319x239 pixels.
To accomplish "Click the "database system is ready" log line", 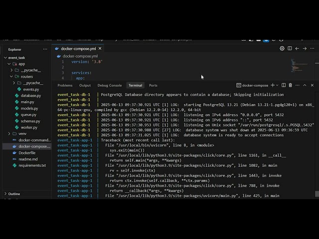I will pos(234,135).
